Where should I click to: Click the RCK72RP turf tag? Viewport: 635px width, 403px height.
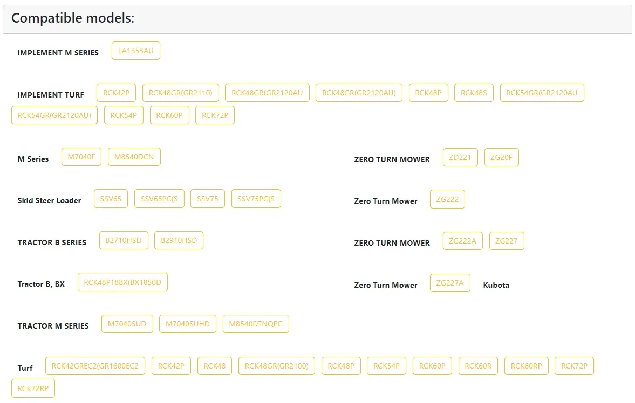(x=33, y=388)
